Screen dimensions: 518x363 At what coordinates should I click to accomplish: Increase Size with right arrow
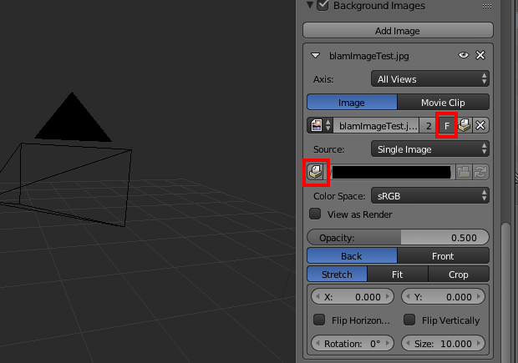click(x=479, y=344)
